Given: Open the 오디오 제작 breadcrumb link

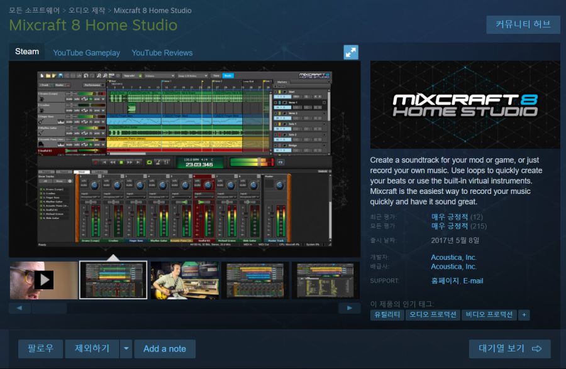Looking at the screenshot, I should click(86, 11).
